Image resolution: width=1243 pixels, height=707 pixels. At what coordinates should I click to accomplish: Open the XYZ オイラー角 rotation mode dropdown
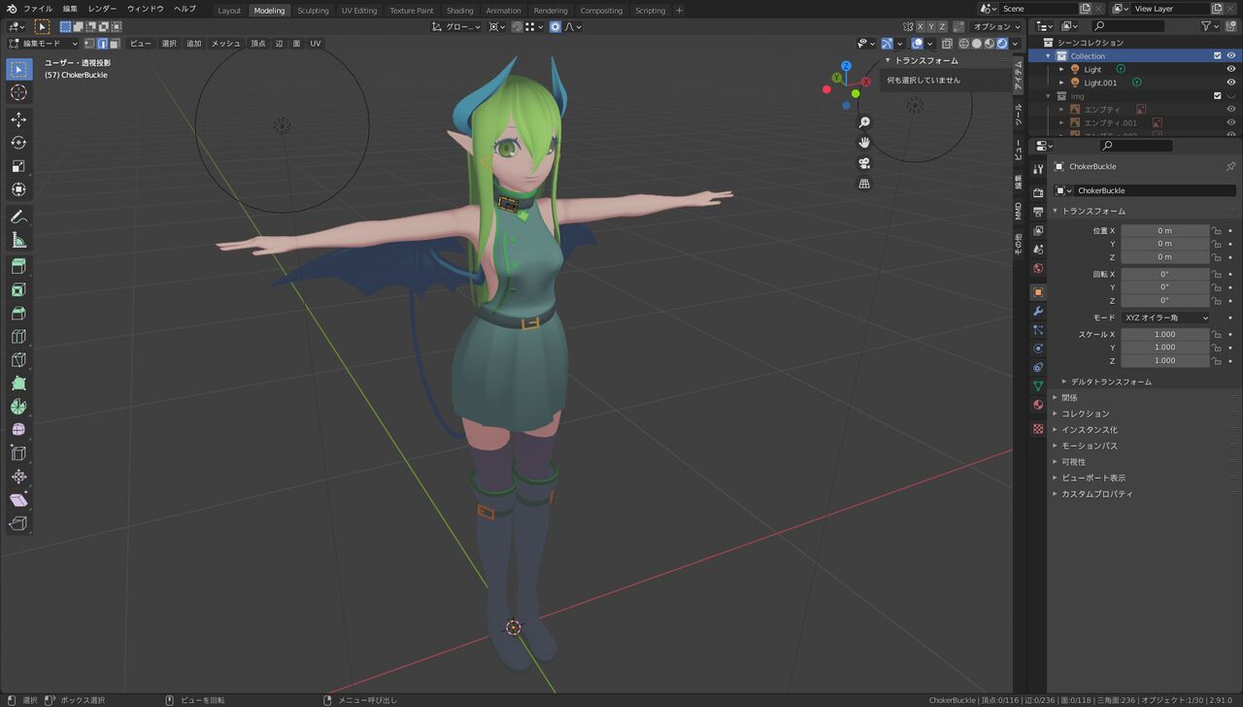pos(1166,318)
